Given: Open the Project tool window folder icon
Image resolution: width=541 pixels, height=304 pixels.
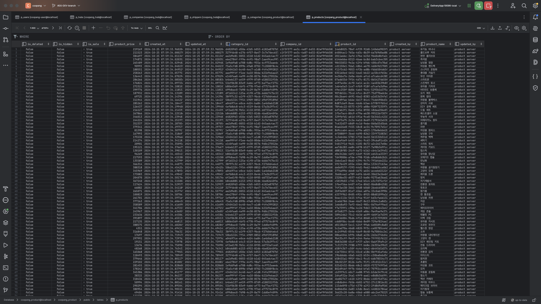Looking at the screenshot, I should click(6, 17).
